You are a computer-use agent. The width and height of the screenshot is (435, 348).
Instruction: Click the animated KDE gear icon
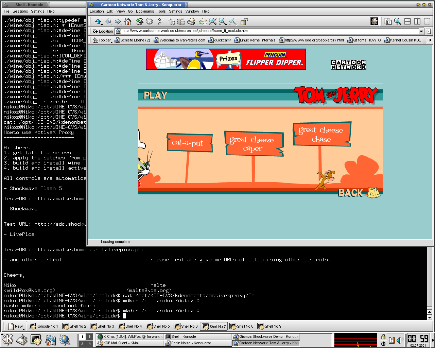point(374,21)
